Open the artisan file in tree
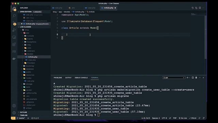 (x=29, y=108)
